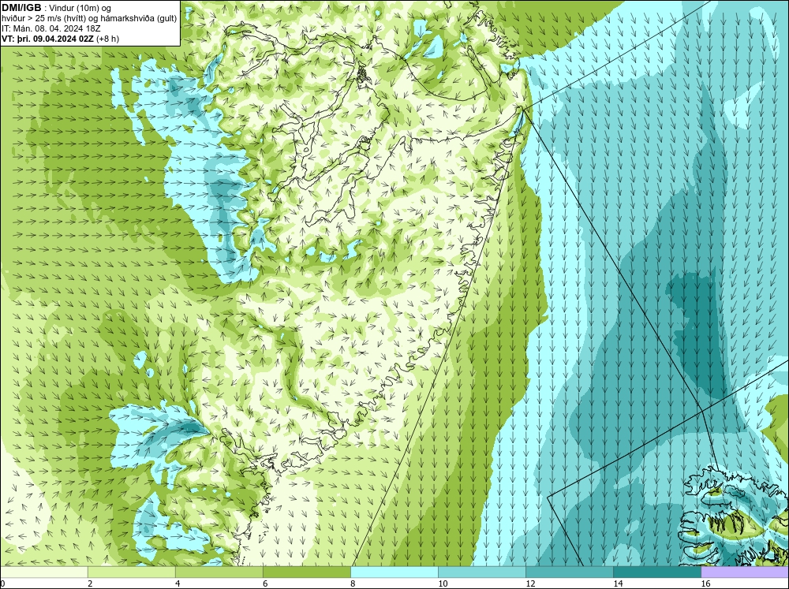The width and height of the screenshot is (789, 589).
Task: Click the 10–12 m/s cyan legend swatch
Action: [x=482, y=572]
